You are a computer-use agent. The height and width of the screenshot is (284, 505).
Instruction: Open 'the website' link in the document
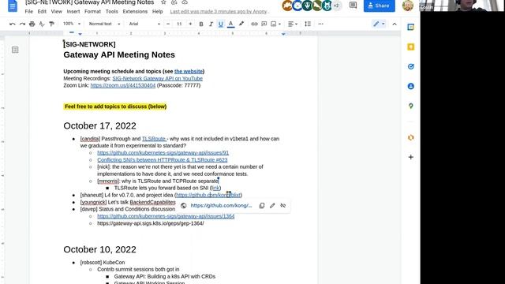(x=189, y=72)
